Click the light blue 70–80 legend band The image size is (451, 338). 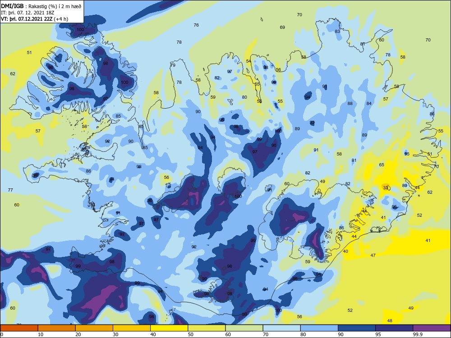[281, 328]
